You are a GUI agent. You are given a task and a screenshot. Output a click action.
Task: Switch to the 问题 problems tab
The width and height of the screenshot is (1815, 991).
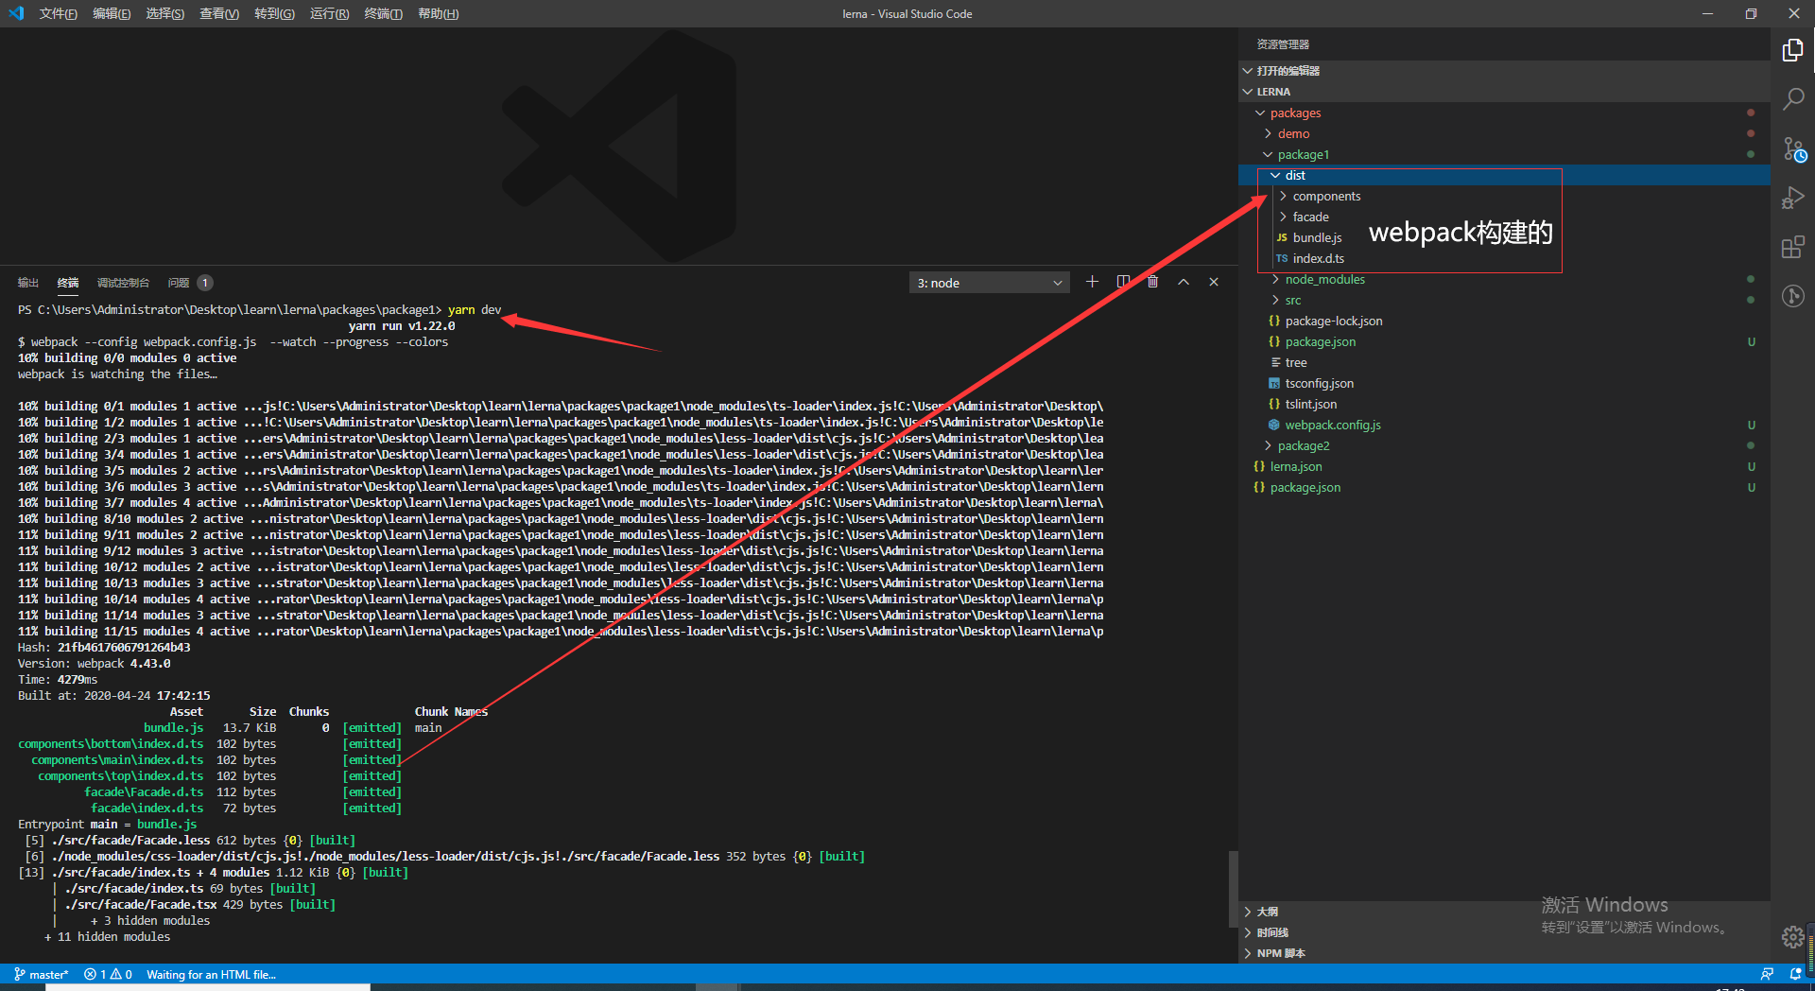pyautogui.click(x=189, y=283)
